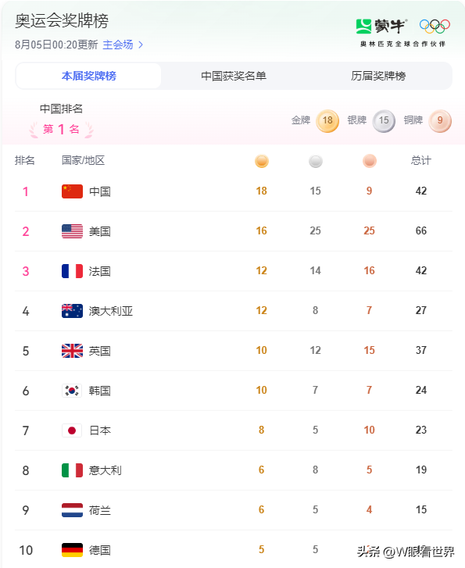Open the 德国 row in rankings

pyautogui.click(x=234, y=549)
